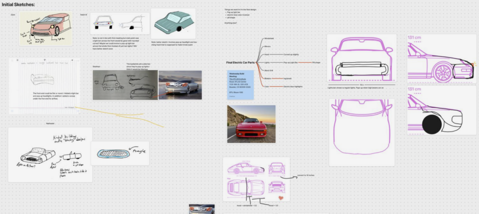Select the 'Windshield' mind map node

pos(270,39)
